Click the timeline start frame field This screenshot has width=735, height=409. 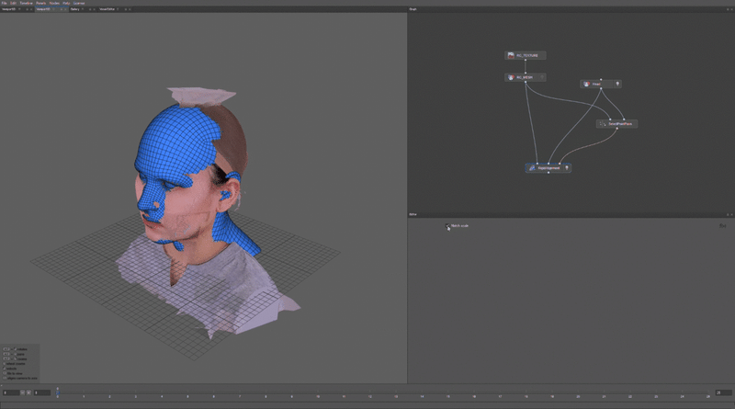click(11, 392)
